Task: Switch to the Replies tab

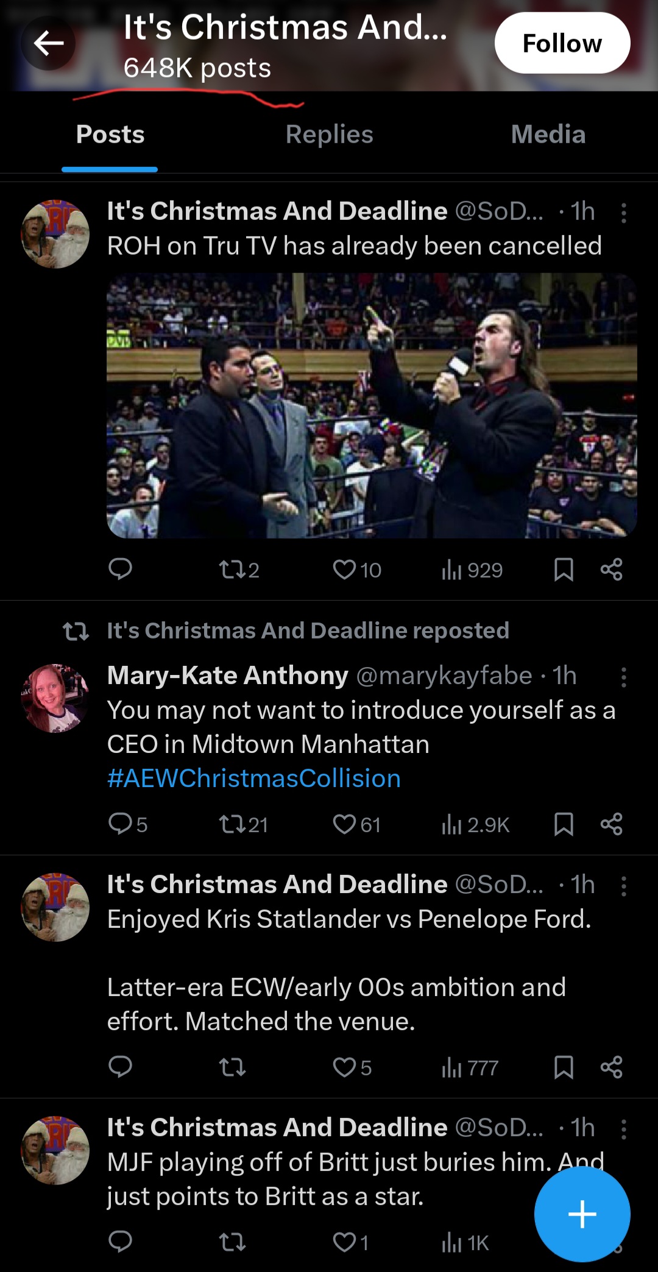Action: click(x=329, y=135)
